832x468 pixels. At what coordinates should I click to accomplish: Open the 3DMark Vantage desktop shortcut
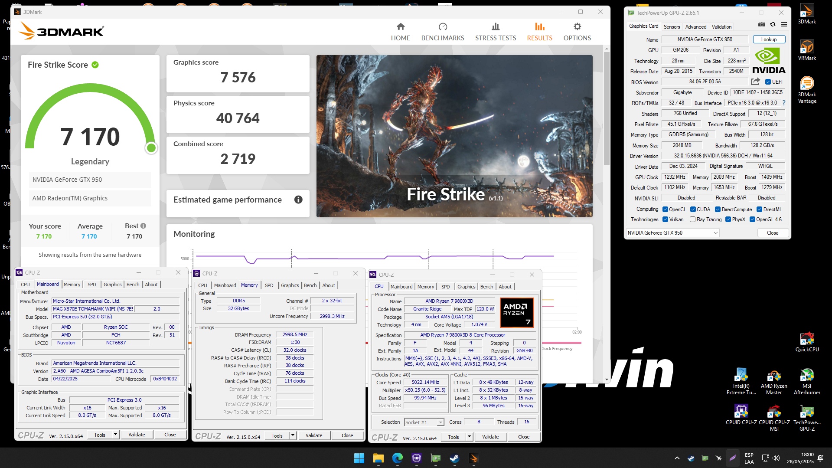807,90
